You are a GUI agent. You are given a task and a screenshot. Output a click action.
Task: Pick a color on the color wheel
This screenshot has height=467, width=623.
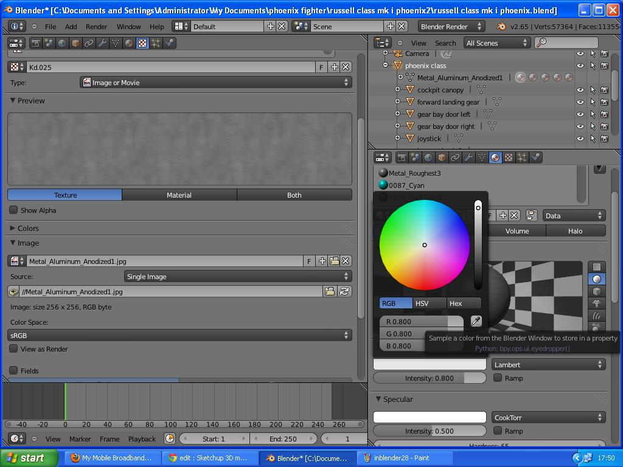[x=424, y=245]
